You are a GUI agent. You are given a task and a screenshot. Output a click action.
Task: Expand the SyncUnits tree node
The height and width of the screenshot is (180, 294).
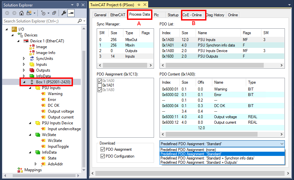point(24,59)
